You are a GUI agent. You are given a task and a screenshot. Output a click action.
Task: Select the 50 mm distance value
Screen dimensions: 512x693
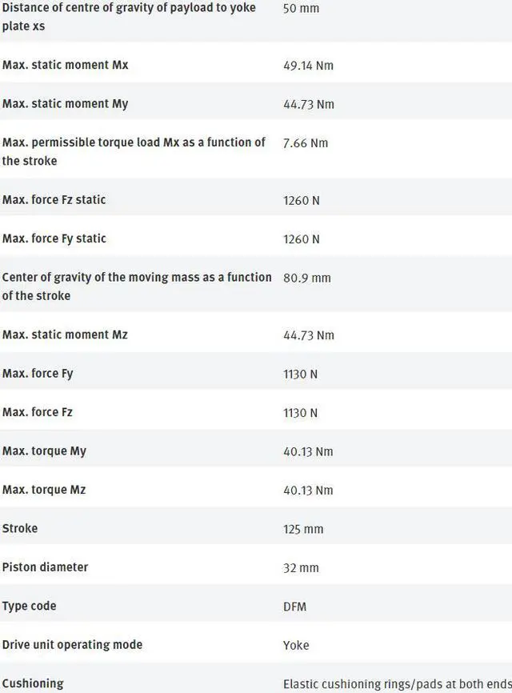(300, 9)
